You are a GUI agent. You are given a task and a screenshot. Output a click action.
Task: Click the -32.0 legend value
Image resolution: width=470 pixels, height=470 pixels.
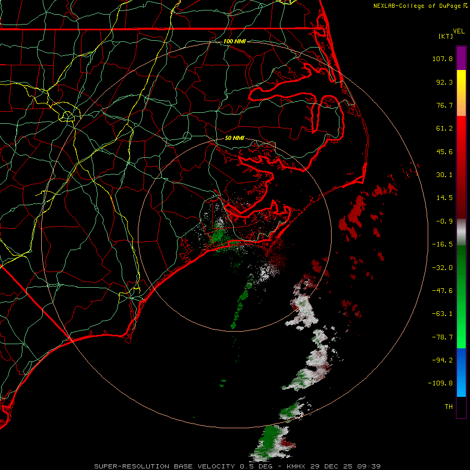click(442, 268)
